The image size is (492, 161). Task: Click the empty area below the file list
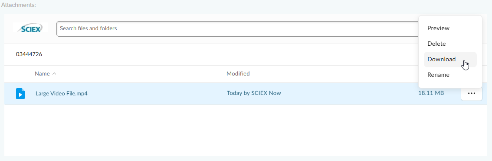[246, 130]
